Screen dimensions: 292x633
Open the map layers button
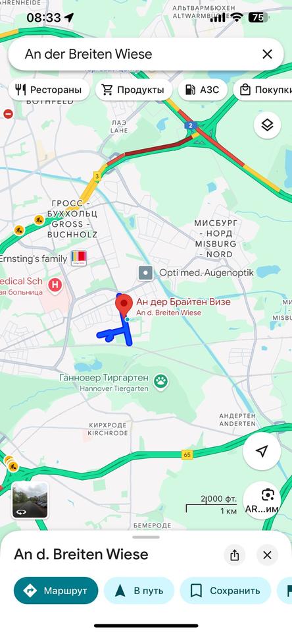coord(267,125)
